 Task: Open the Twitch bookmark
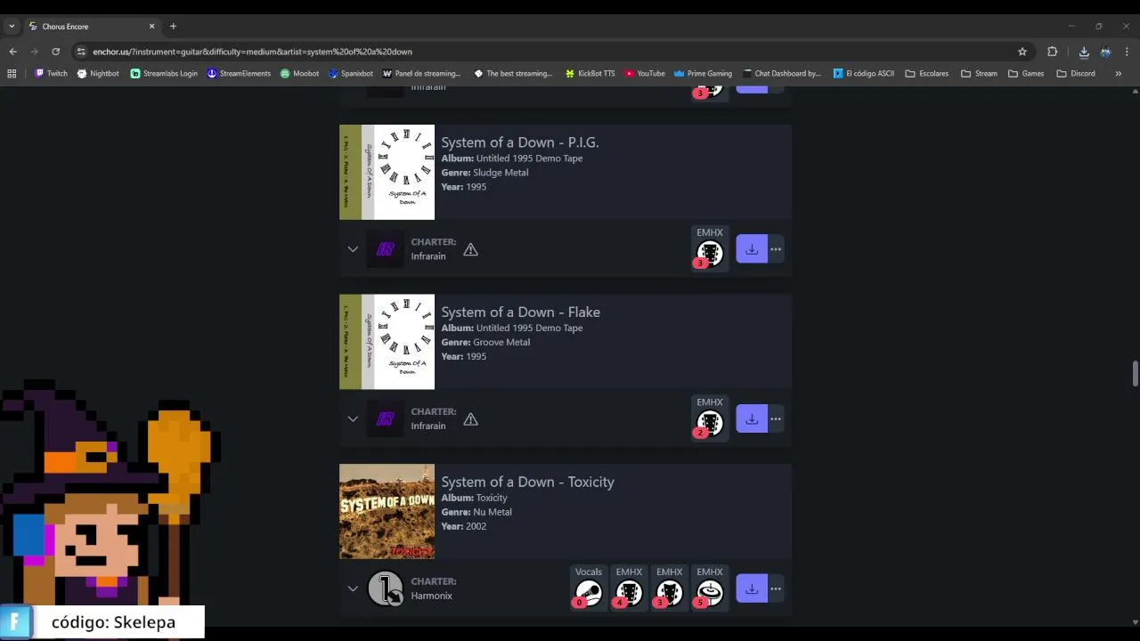pos(51,74)
